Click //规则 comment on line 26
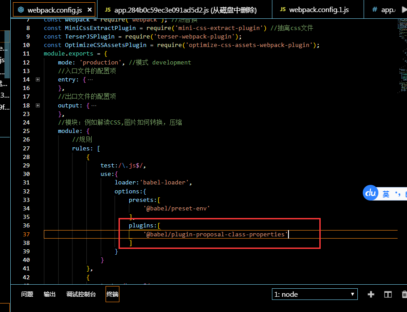Screen dimensions: 407x312 [x=82, y=140]
